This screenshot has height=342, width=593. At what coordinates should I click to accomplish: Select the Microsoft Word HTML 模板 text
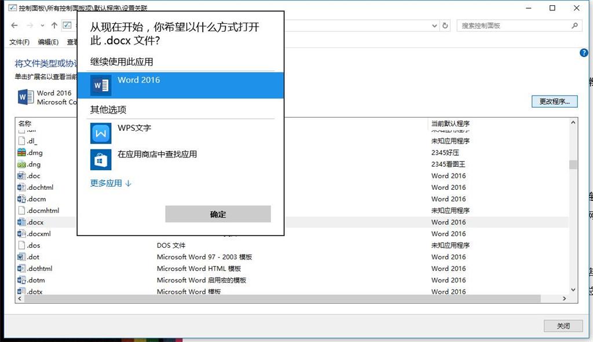(199, 269)
